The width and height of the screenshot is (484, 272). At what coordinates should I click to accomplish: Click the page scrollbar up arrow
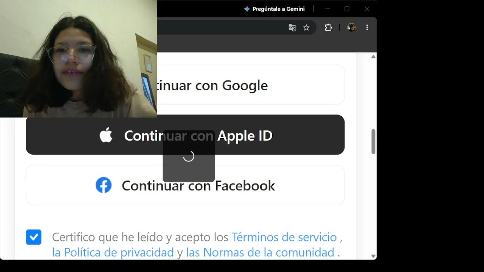(x=373, y=57)
